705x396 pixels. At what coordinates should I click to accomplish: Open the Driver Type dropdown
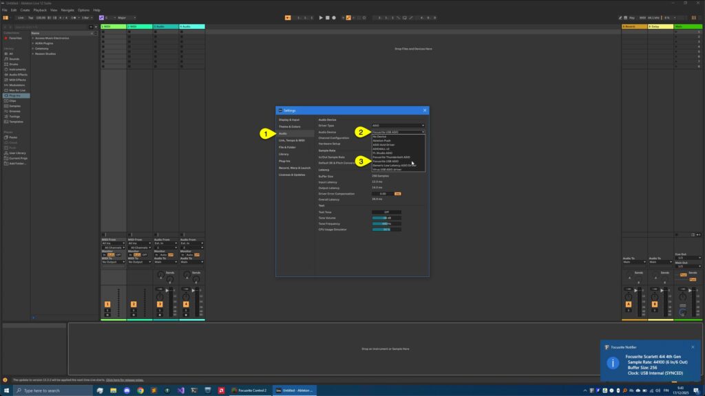click(399, 124)
